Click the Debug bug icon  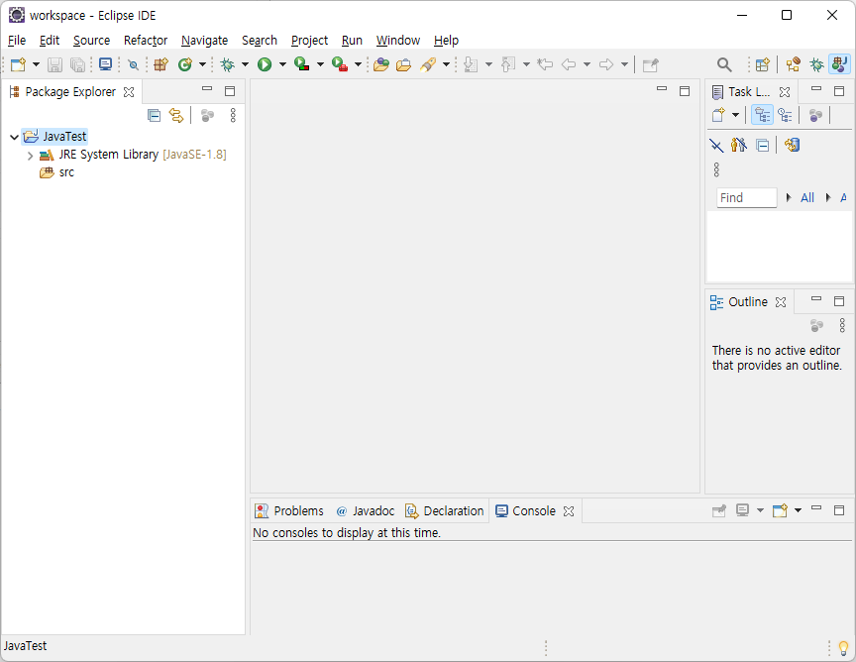pos(227,64)
